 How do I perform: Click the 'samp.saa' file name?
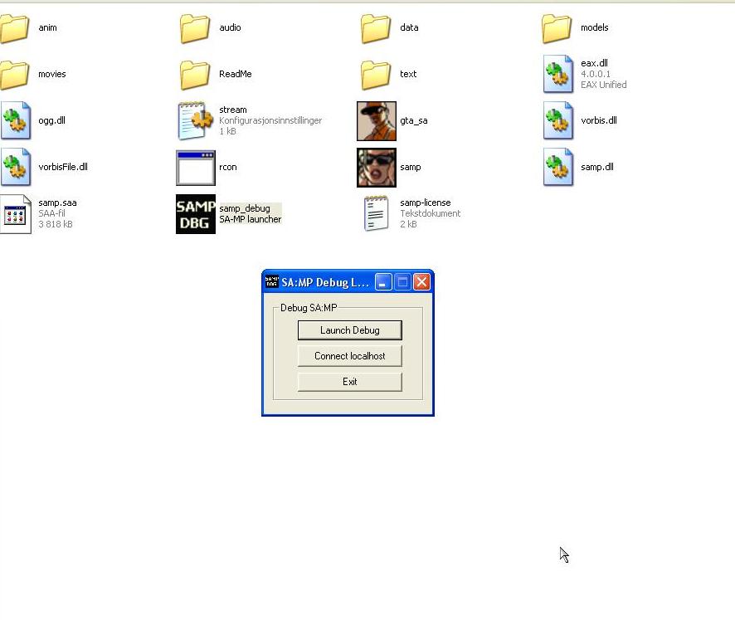pyautogui.click(x=57, y=203)
